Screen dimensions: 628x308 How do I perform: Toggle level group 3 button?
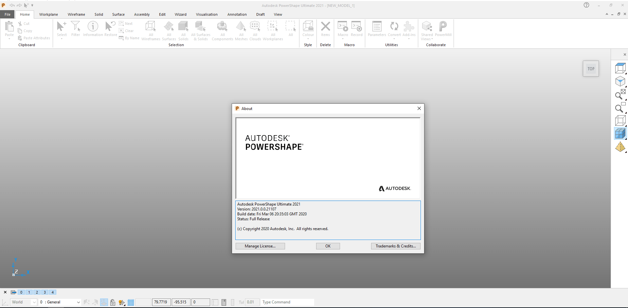[x=45, y=292]
